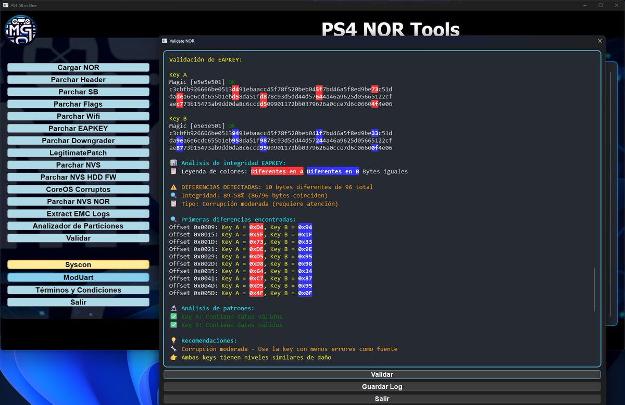Open Parchar EAPKEY tool
The height and width of the screenshot is (405, 625).
click(x=78, y=129)
